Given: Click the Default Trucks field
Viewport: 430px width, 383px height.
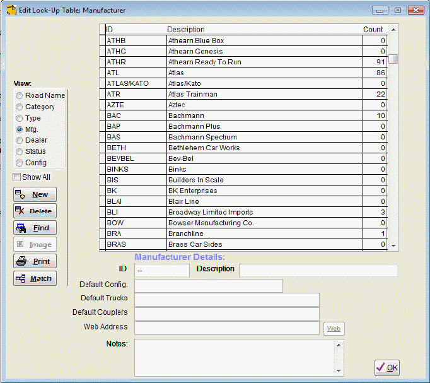Looking at the screenshot, I should coord(227,300).
